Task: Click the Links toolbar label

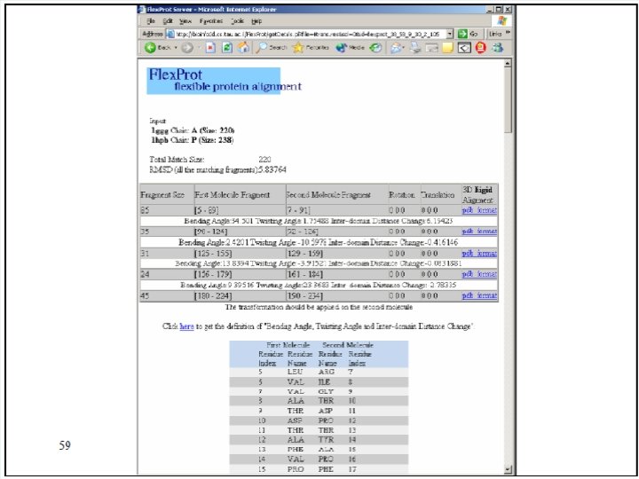Action: click(x=495, y=34)
